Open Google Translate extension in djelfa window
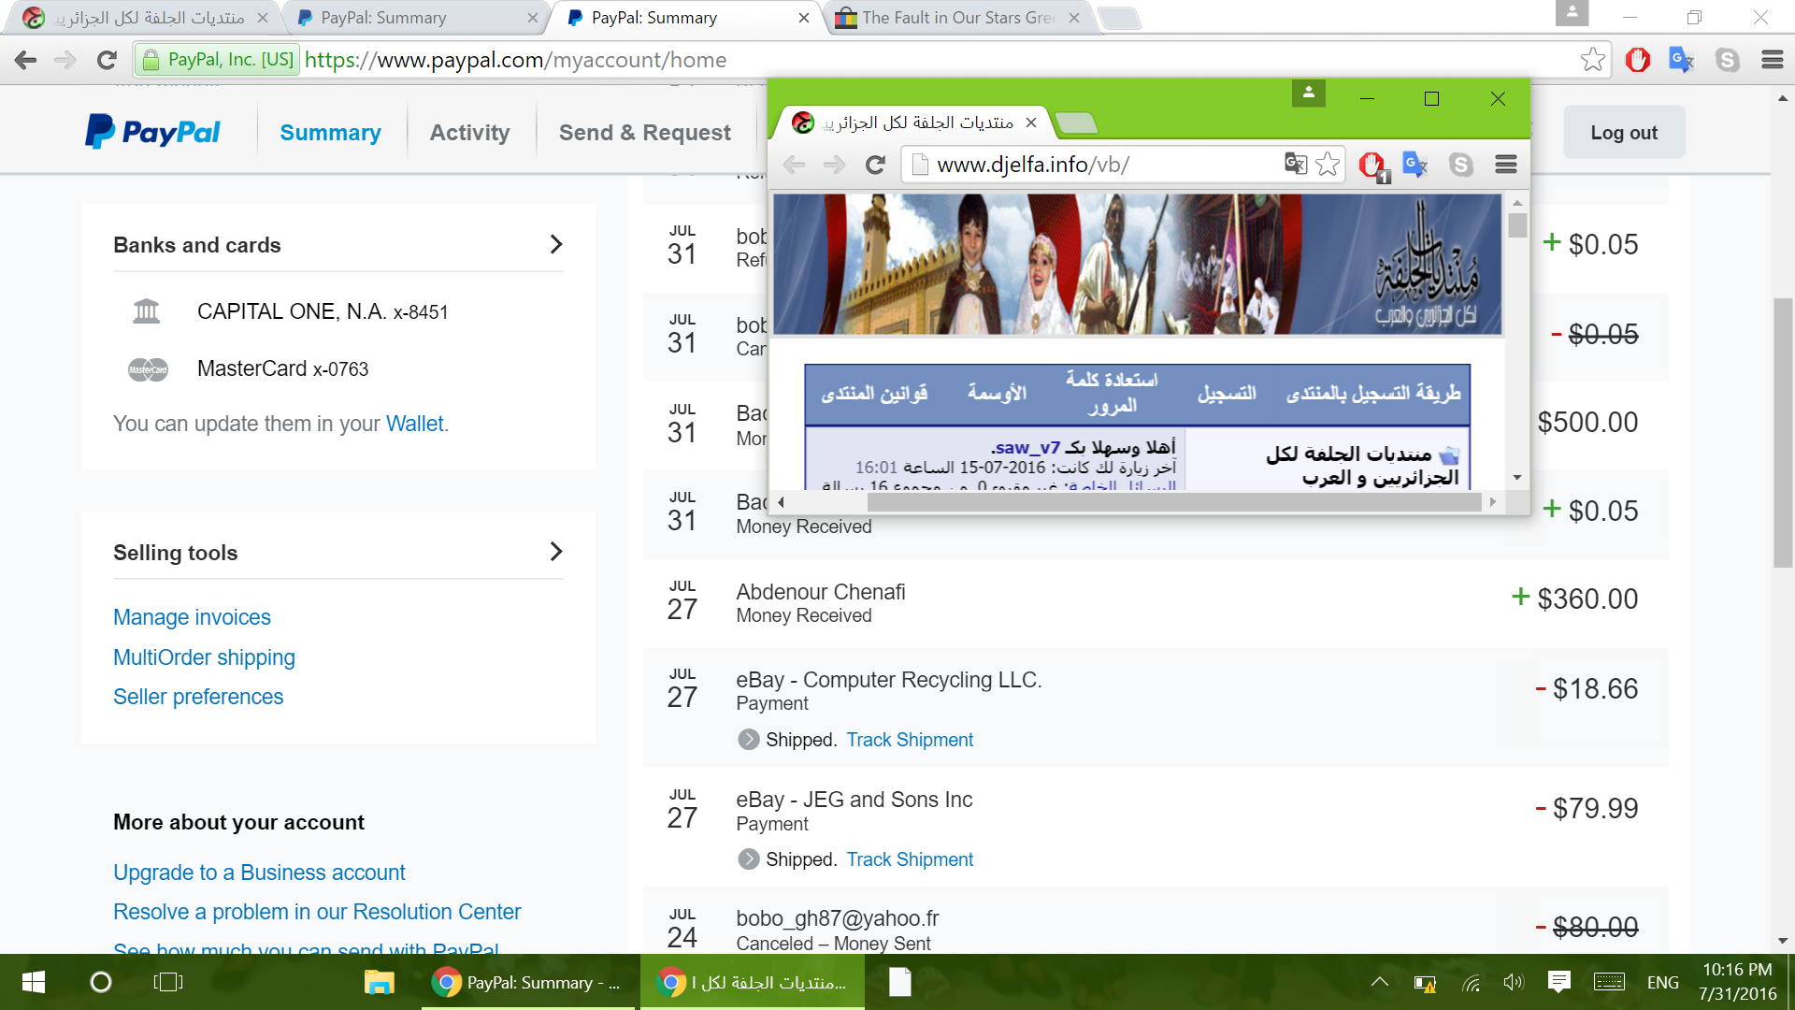This screenshot has height=1010, width=1795. (1415, 165)
